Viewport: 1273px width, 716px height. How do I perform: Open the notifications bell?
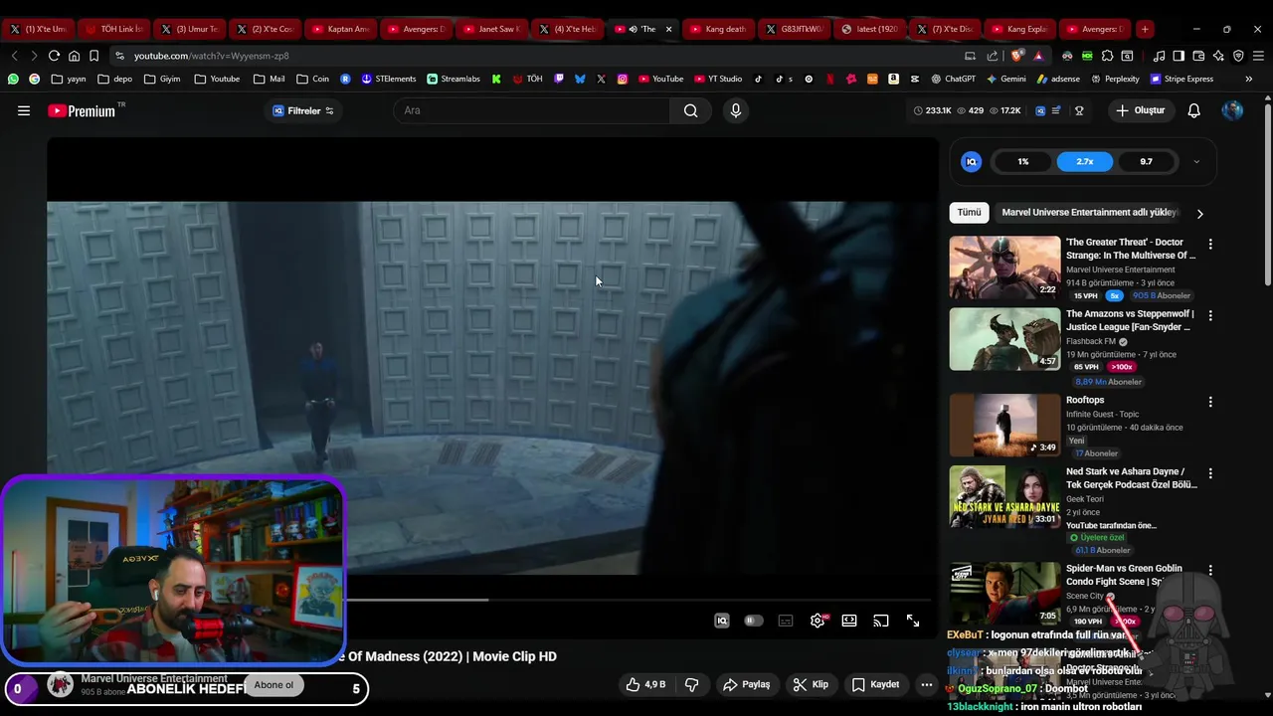point(1193,111)
